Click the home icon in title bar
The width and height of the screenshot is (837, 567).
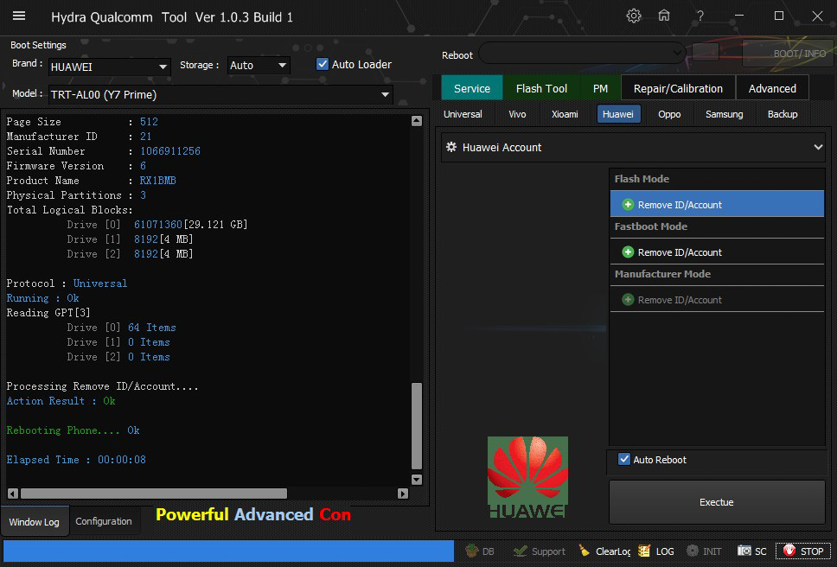tap(664, 16)
